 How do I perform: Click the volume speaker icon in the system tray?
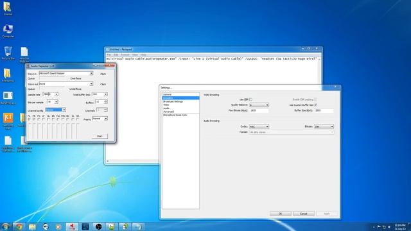(389, 227)
